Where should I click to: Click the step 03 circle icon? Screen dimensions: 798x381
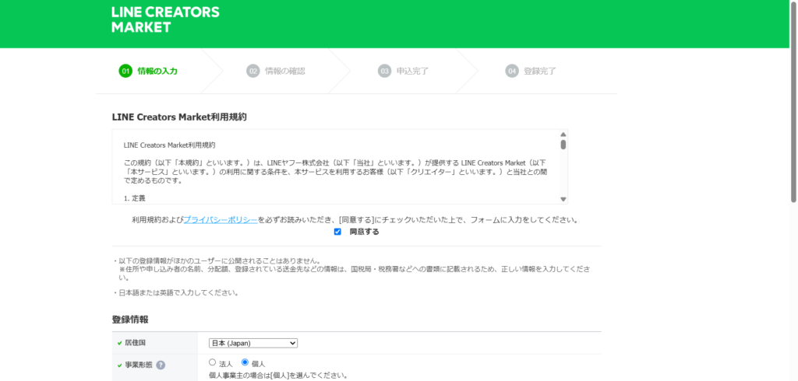[385, 71]
